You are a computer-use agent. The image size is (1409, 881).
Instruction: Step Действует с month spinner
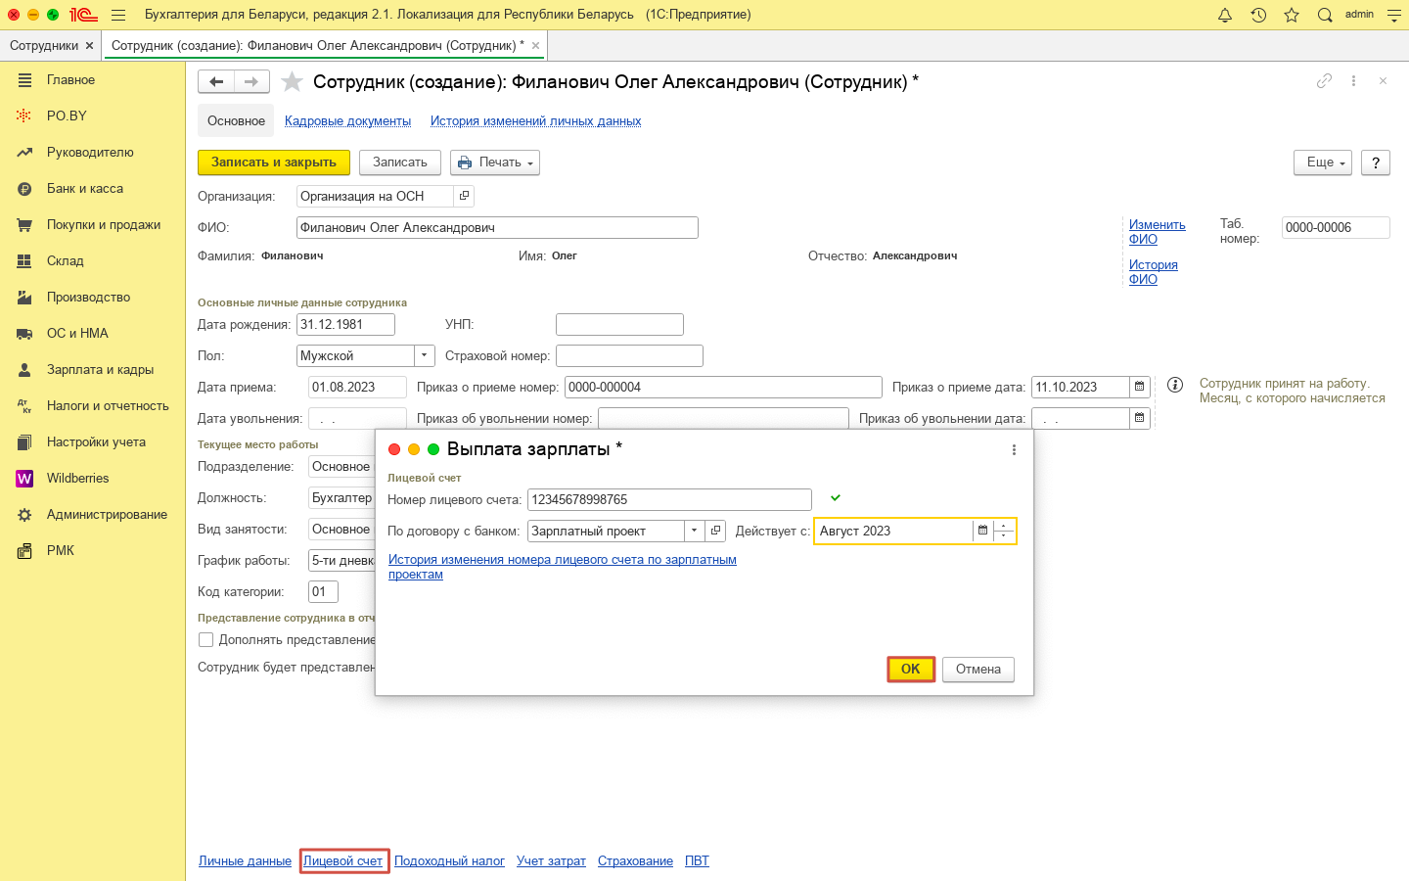(x=1004, y=531)
